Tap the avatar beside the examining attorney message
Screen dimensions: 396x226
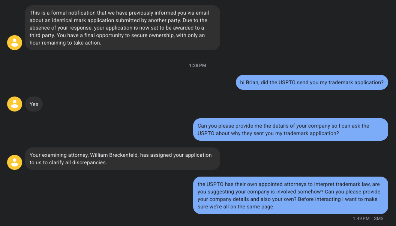tap(15, 162)
